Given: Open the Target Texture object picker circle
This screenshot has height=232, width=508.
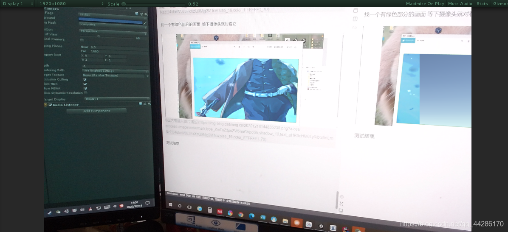Looking at the screenshot, I should [147, 76].
